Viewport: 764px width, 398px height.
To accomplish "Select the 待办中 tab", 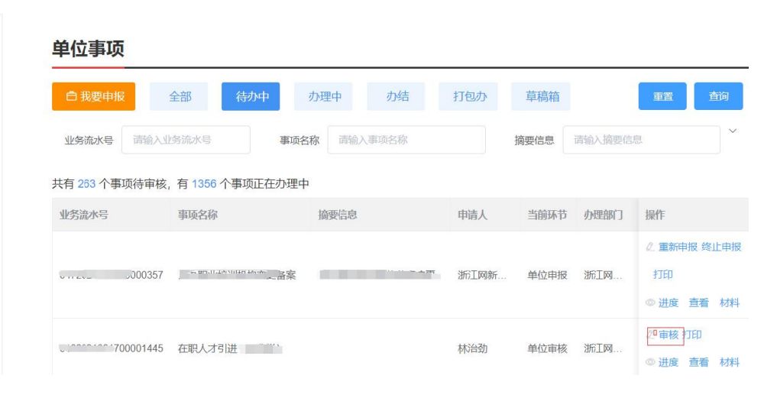I will point(250,96).
